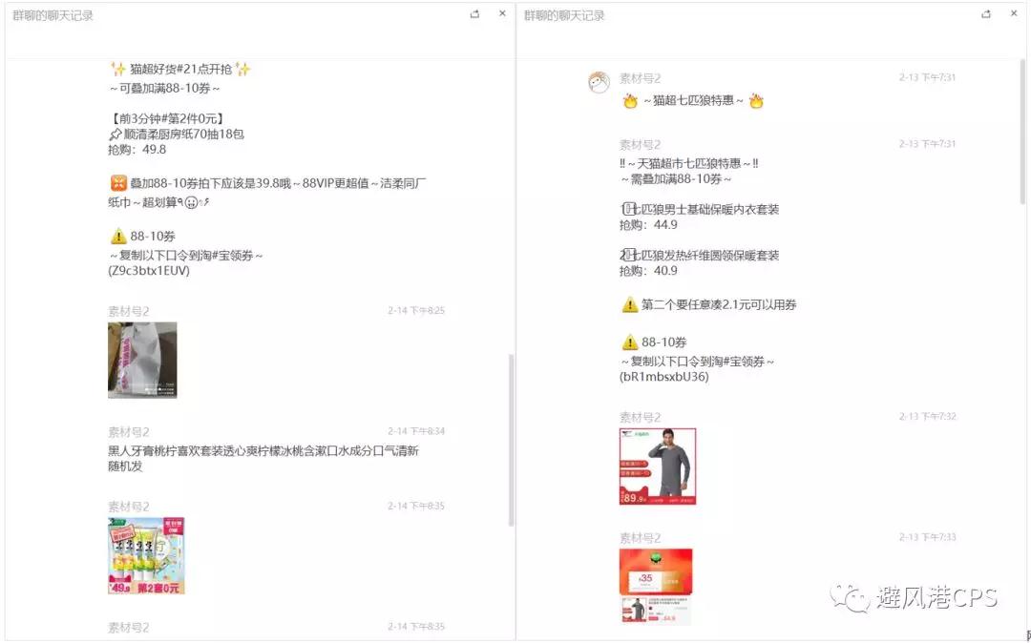Image resolution: width=1031 pixels, height=643 pixels.
Task: Click text 第二个要任意凑2.1元可以用券
Action: 719,304
